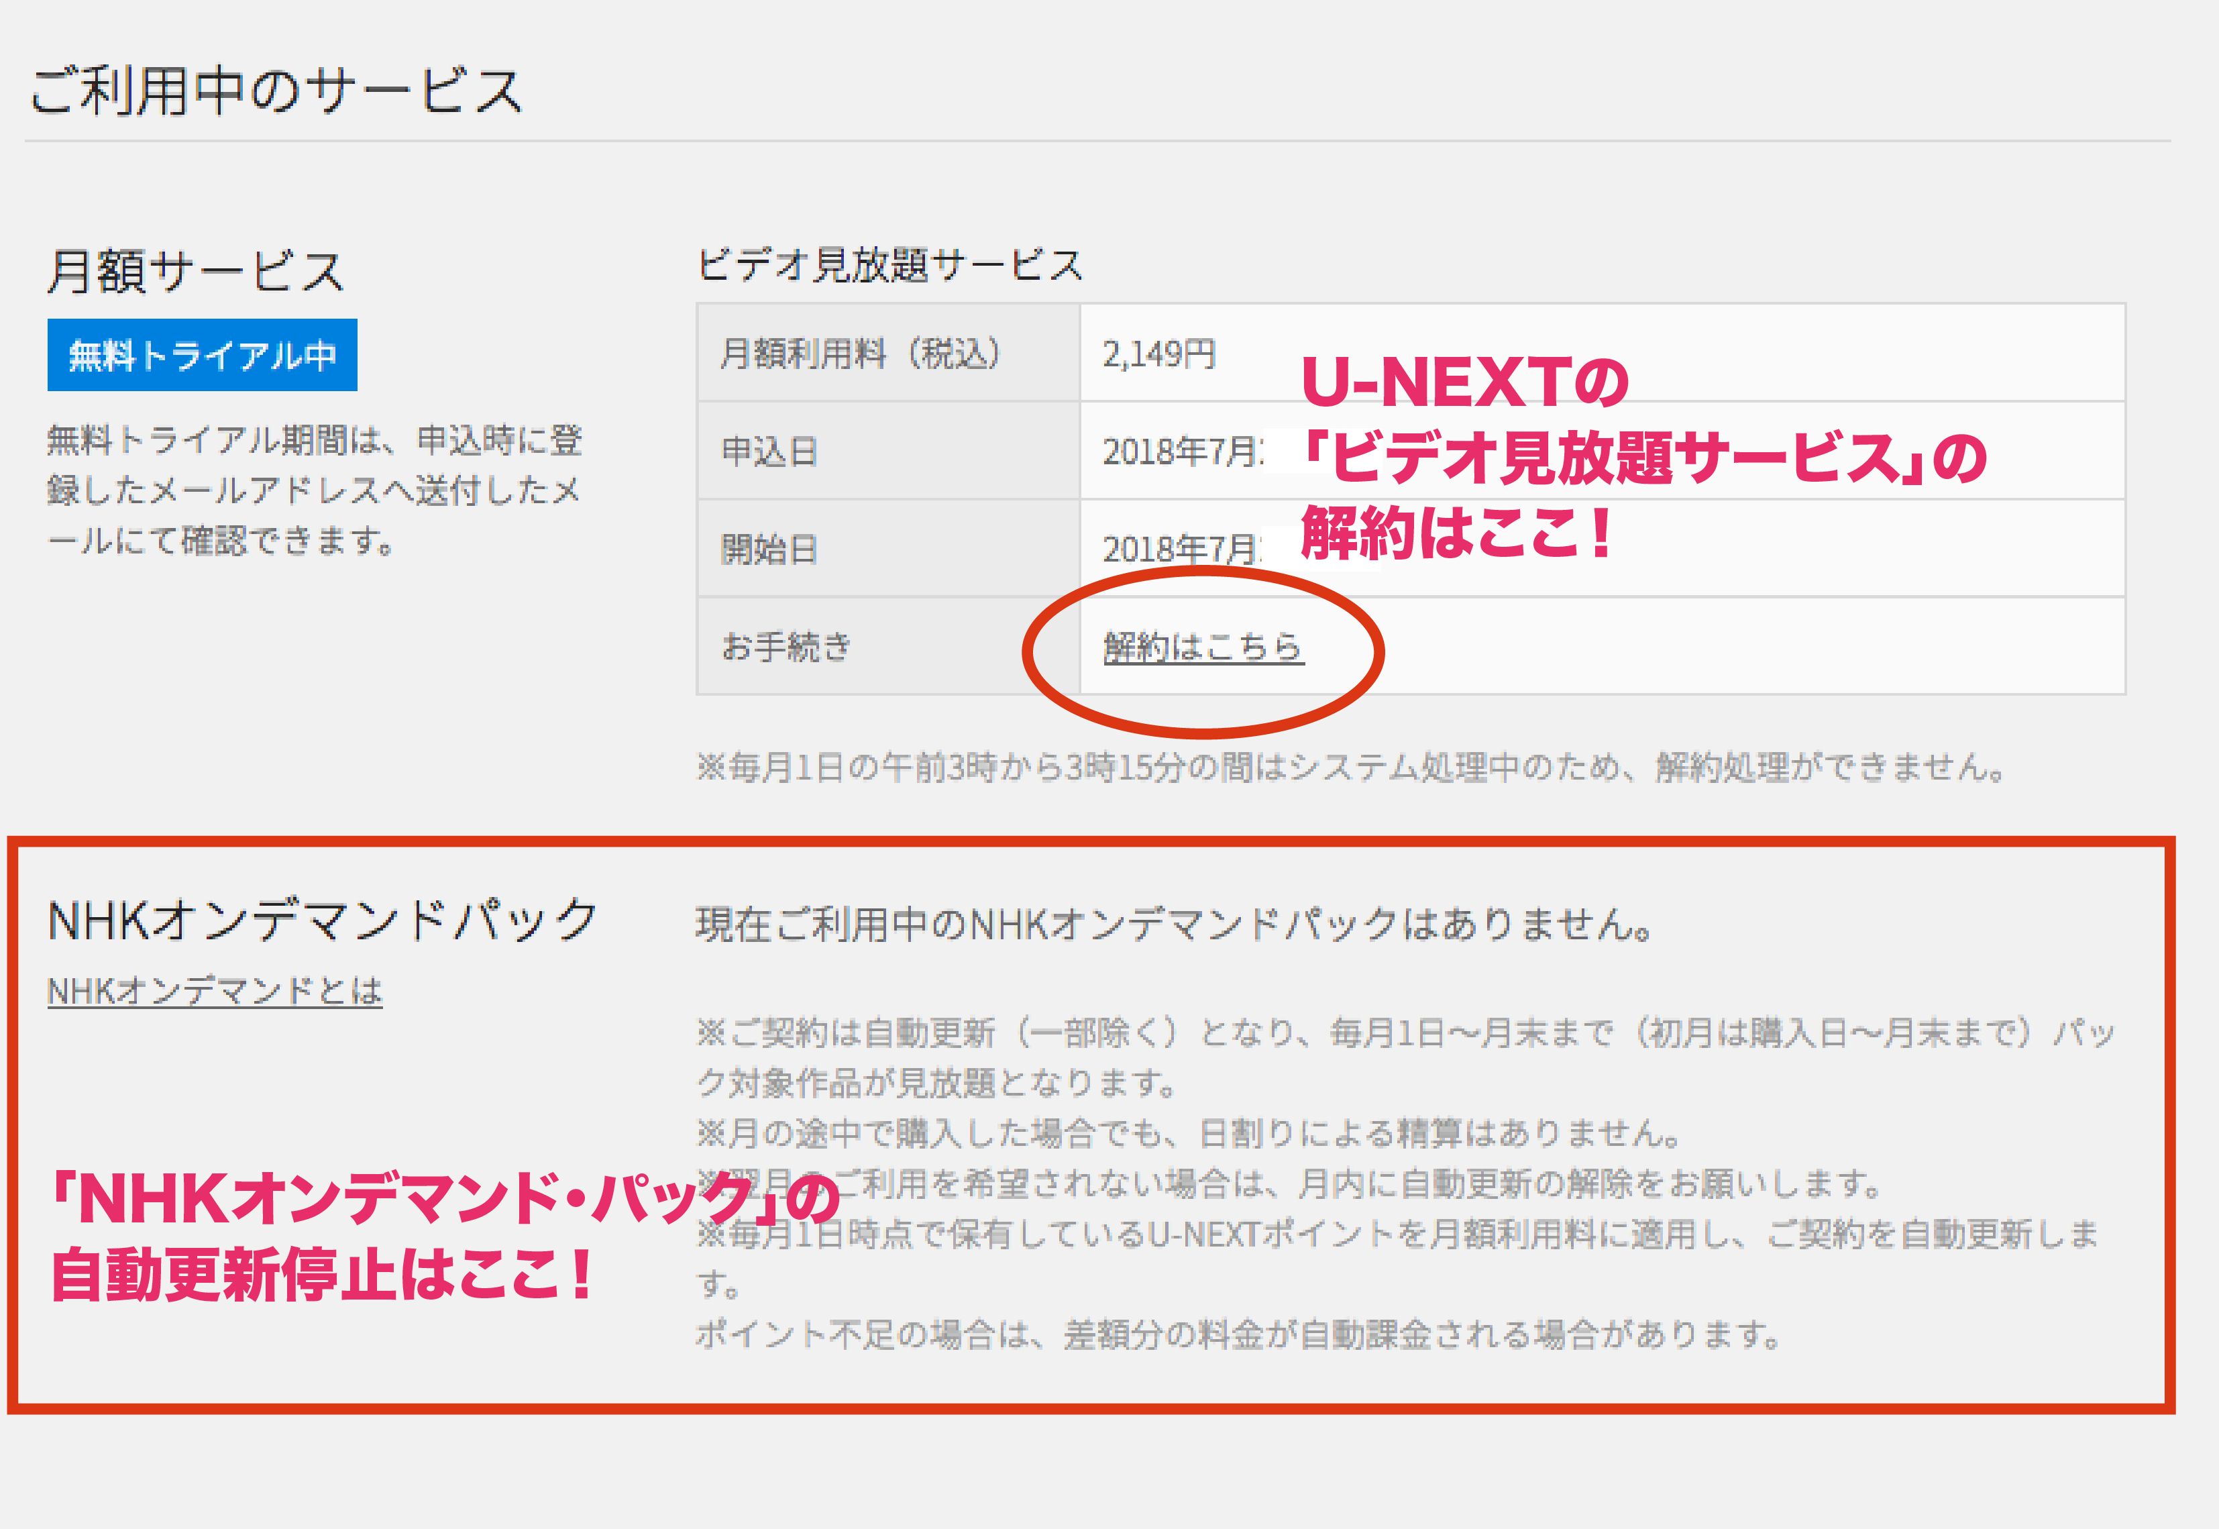Click the ビデオ見放題サービス table title
The width and height of the screenshot is (2219, 1529).
[889, 264]
